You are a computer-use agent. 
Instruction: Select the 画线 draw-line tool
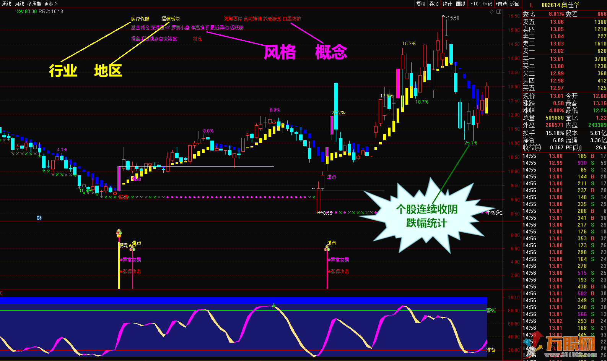tap(461, 4)
